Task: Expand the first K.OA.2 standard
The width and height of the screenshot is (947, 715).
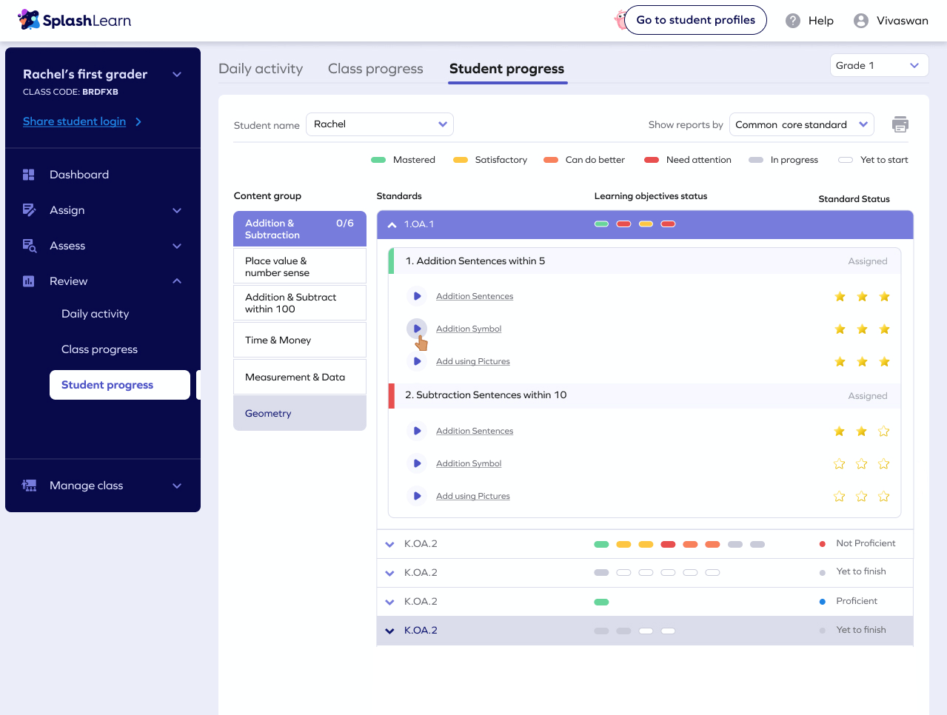Action: pos(389,543)
